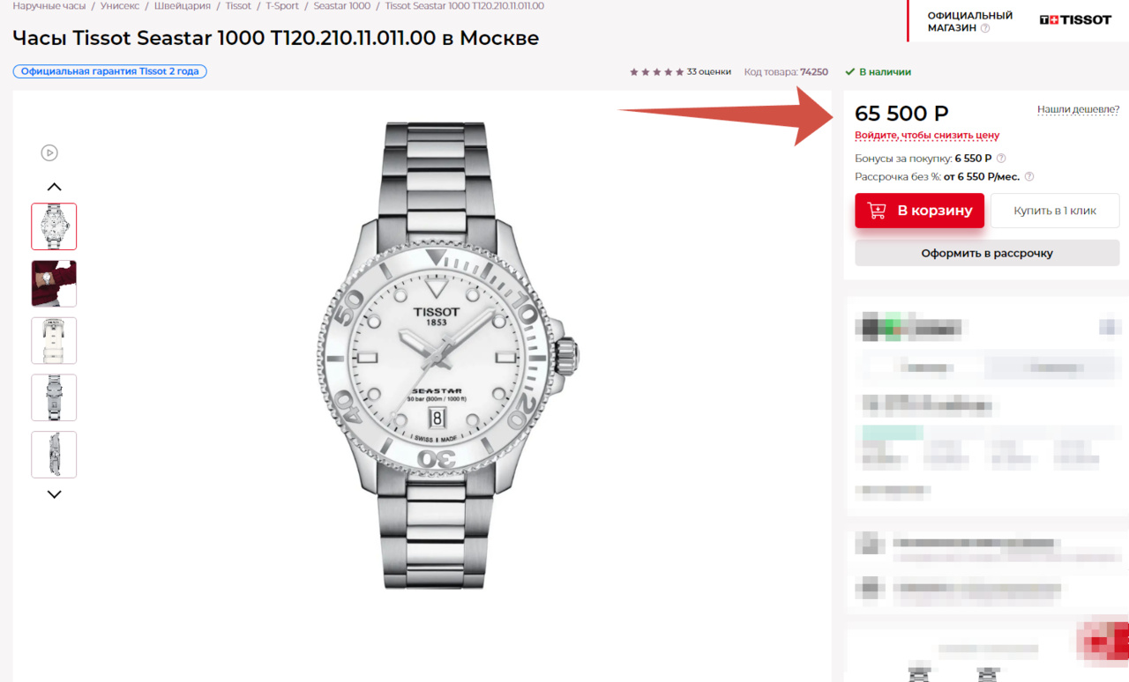Open the 33 оценки star rating

[x=680, y=71]
